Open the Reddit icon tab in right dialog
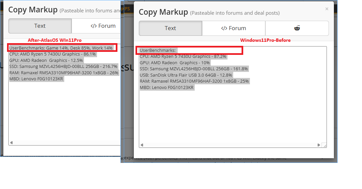This screenshot has width=362, height=189. pos(297,28)
